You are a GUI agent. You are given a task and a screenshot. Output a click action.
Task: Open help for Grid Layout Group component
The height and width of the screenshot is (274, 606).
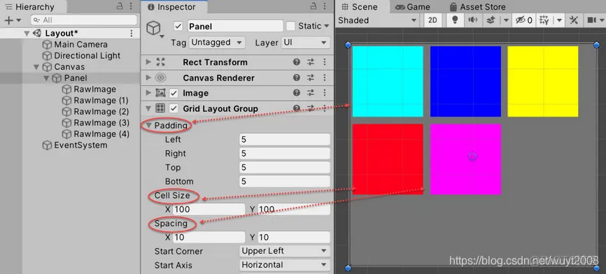(x=297, y=108)
